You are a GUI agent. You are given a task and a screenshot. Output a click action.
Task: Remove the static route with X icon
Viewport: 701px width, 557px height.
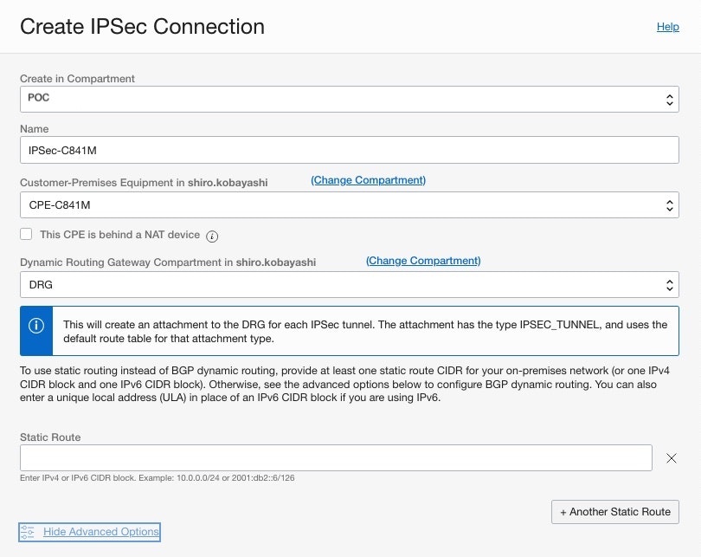tap(671, 458)
